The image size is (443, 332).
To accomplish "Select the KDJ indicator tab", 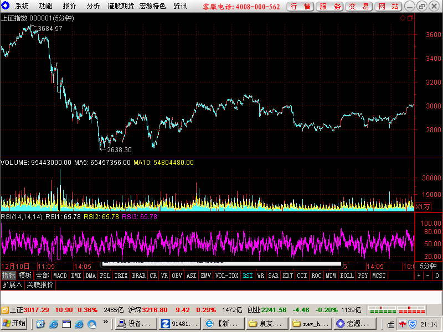I will tap(287, 276).
